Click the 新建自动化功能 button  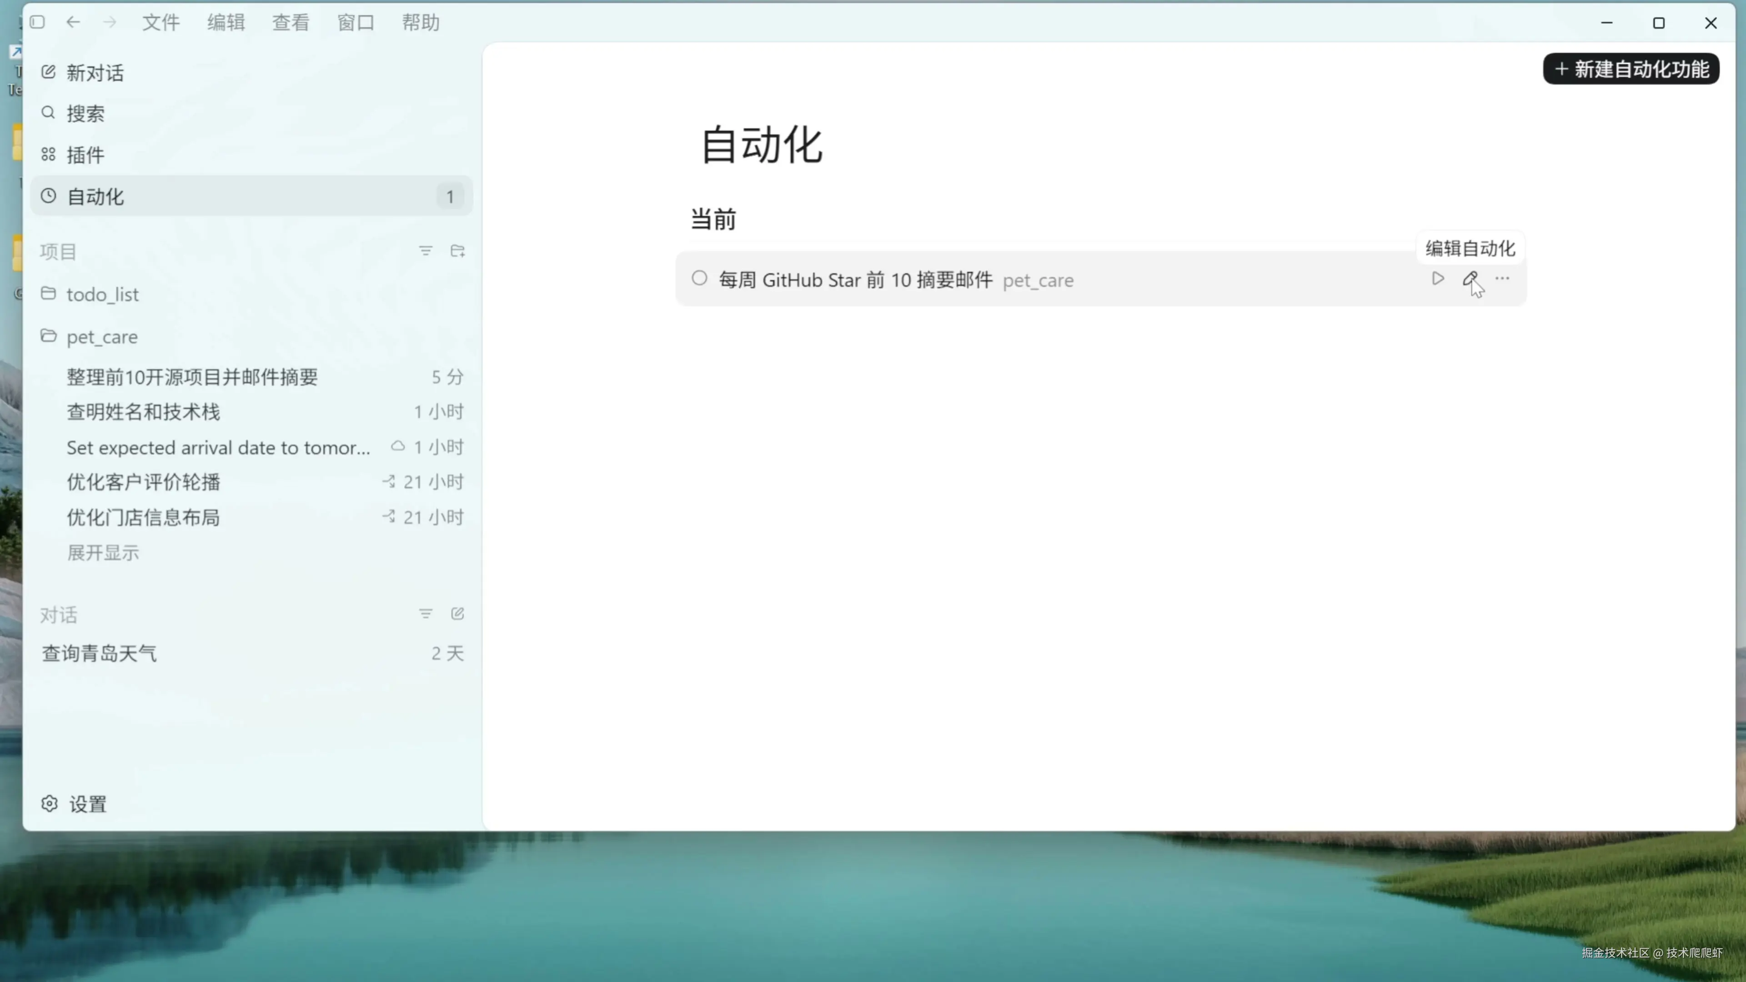click(x=1631, y=69)
